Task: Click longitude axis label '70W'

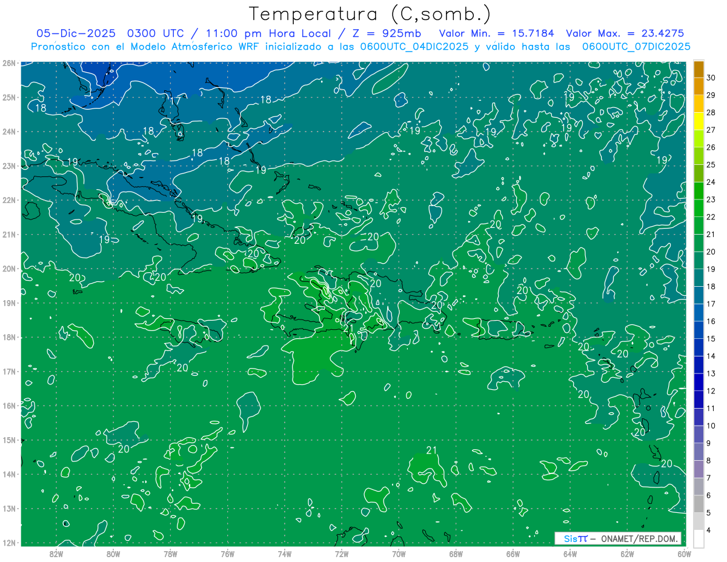Action: coord(399,554)
